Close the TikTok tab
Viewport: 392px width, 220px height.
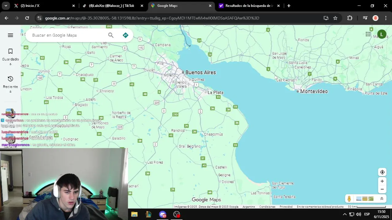click(x=142, y=5)
